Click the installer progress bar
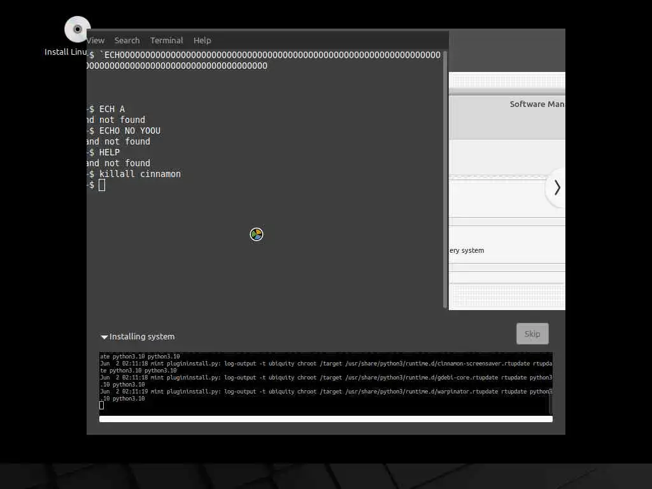 click(325, 419)
